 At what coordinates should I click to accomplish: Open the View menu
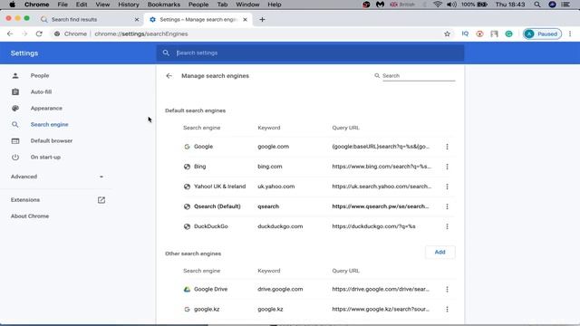click(102, 5)
